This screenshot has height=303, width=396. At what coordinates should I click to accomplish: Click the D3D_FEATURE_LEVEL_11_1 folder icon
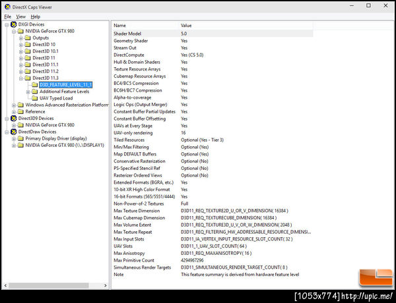click(35, 85)
